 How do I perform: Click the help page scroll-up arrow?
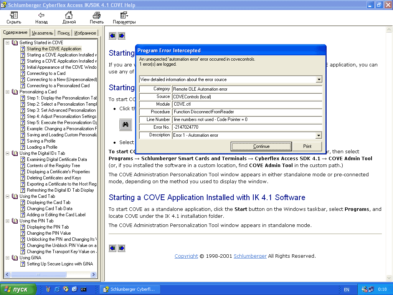tap(389, 30)
